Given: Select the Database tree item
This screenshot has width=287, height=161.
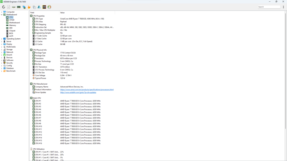Looking at the screenshot, I should click(x=10, y=68).
